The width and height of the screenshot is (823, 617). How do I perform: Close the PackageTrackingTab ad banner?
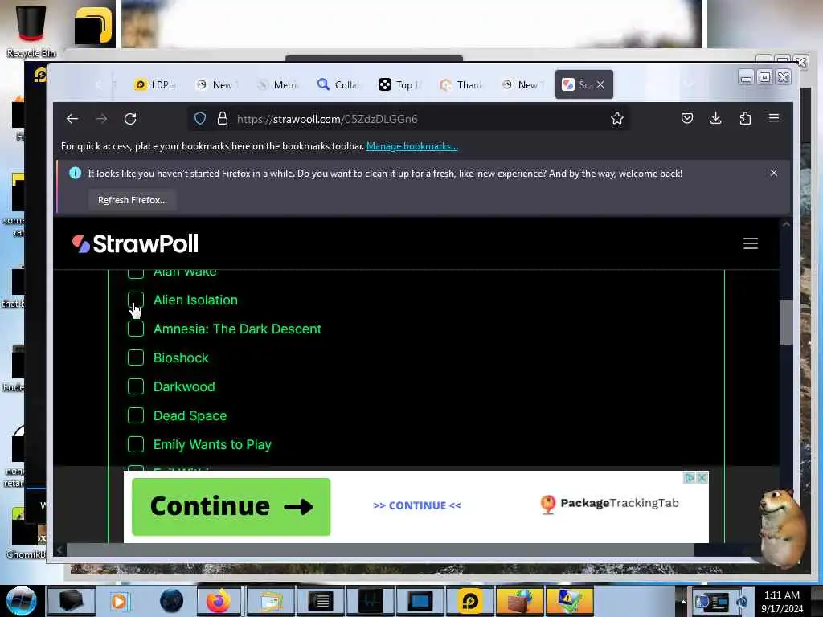tap(702, 477)
